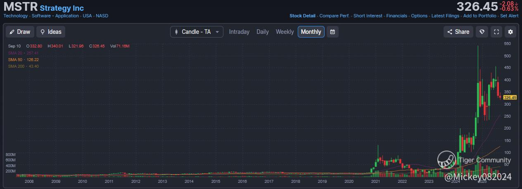View Latest Filings
Viewport: 522px width, 189px height.
[445, 16]
